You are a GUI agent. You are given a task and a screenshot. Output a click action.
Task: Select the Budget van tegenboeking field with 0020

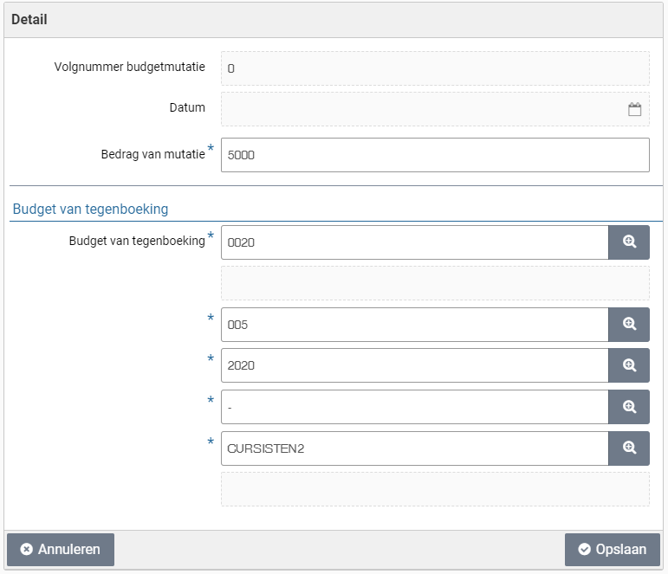click(414, 242)
